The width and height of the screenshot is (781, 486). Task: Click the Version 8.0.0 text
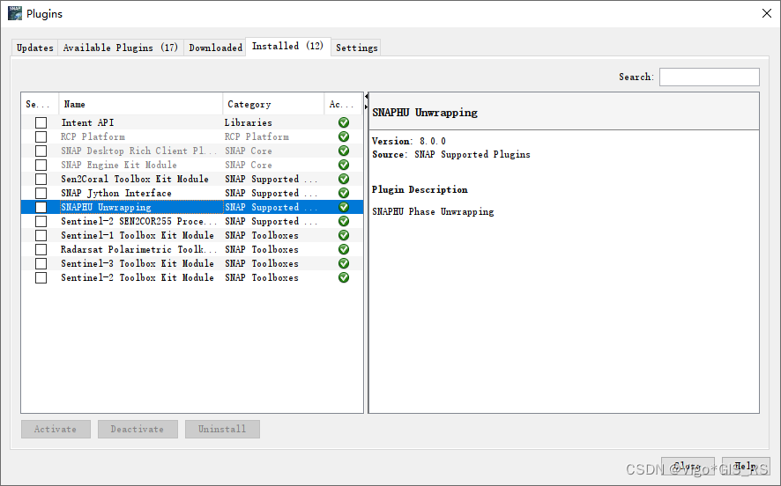click(x=409, y=141)
